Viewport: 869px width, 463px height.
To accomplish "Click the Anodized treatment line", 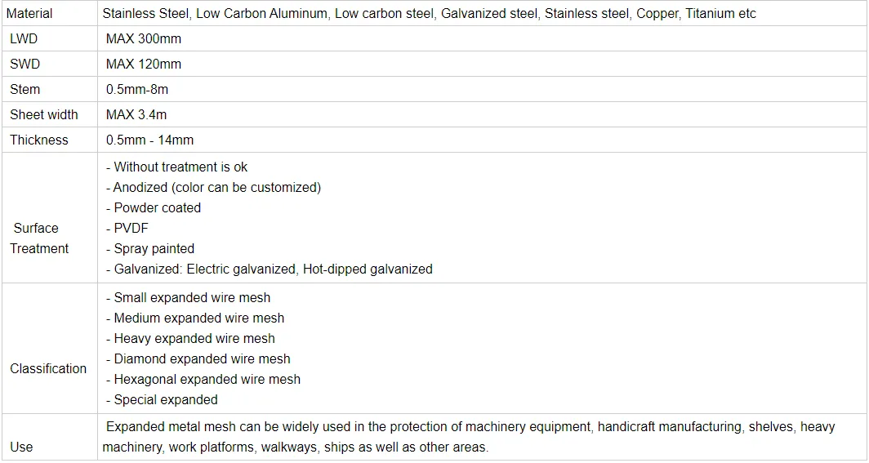I will click(x=213, y=187).
